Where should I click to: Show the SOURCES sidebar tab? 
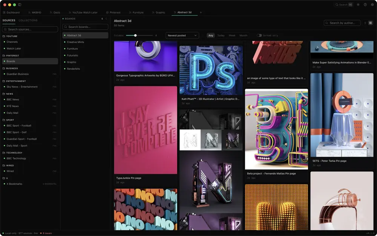(9, 20)
